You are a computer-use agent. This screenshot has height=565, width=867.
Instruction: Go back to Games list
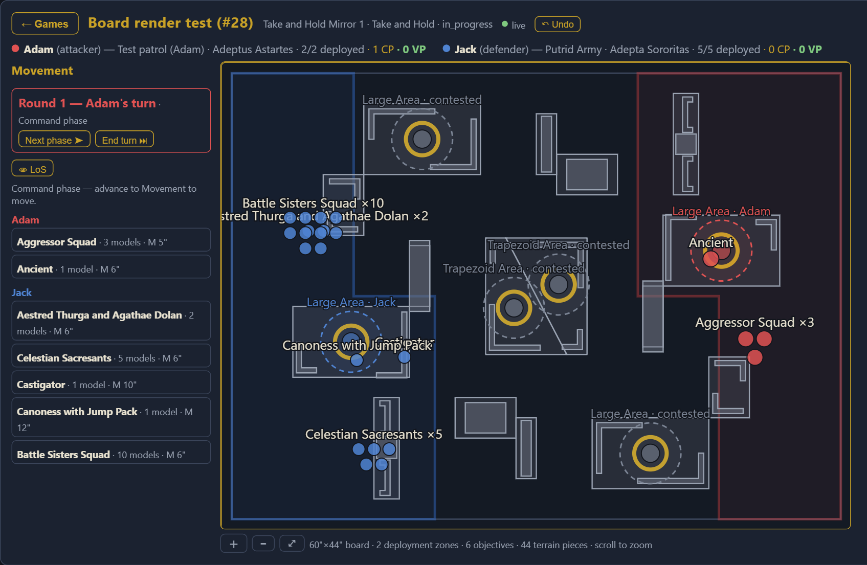pos(45,24)
